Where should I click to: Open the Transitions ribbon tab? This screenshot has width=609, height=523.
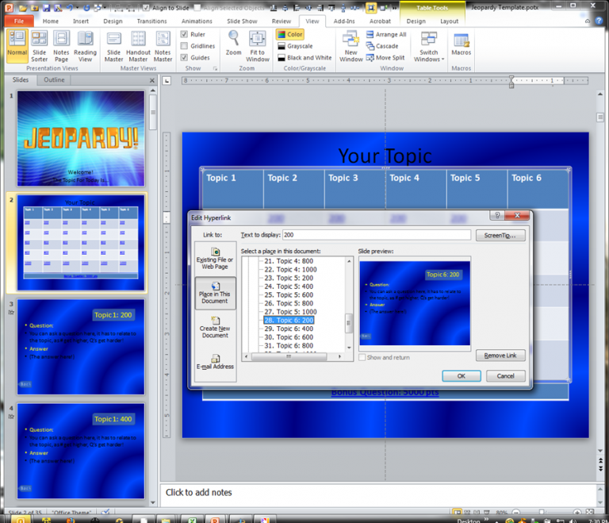click(152, 21)
